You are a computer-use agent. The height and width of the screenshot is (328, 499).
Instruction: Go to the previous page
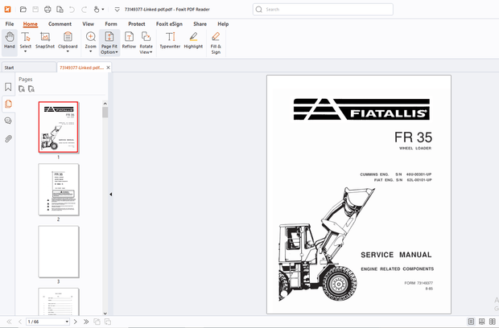click(x=20, y=322)
